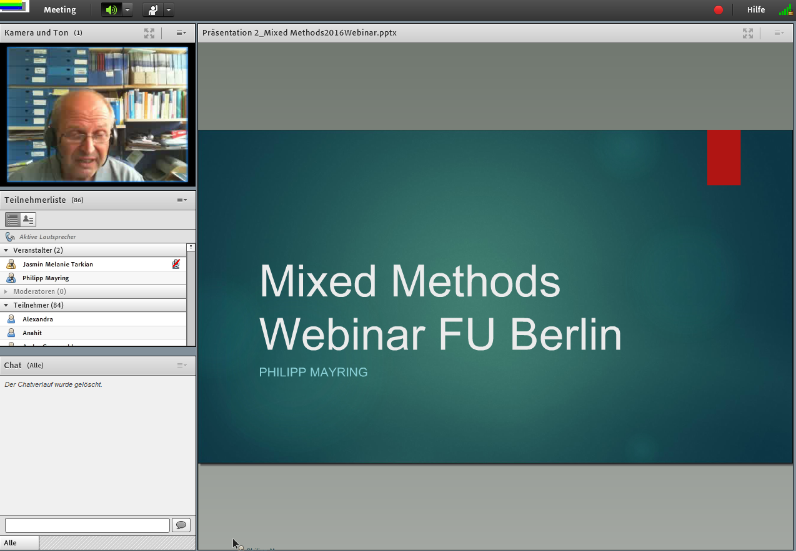The image size is (796, 551).
Task: Send chat message with speech bubble button
Action: coord(181,525)
